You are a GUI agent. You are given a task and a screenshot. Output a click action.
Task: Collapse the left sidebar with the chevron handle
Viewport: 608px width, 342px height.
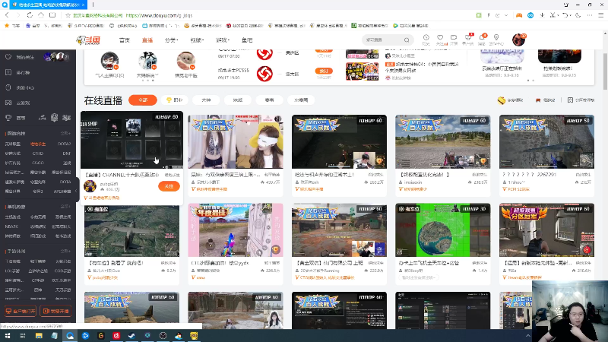[x=76, y=191]
